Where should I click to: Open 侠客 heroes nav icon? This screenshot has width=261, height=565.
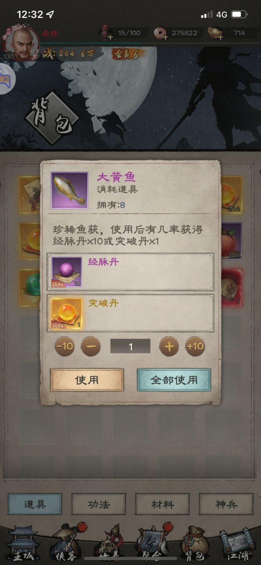point(66,544)
